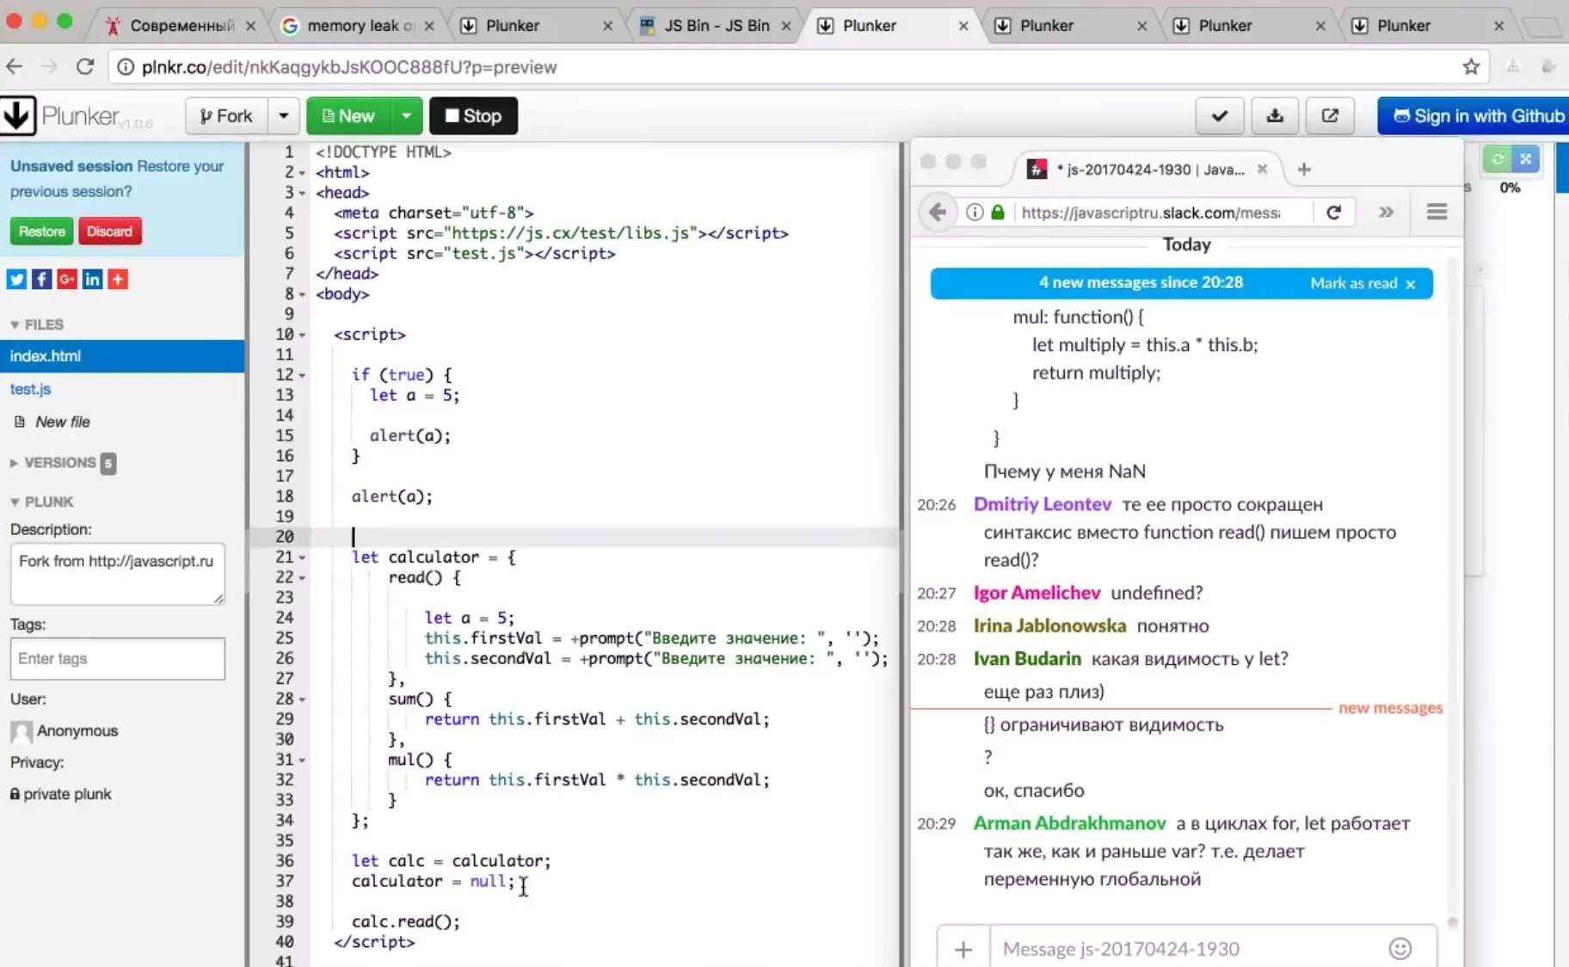Reload the browser page
Screen dimensions: 1569x967
coord(84,66)
